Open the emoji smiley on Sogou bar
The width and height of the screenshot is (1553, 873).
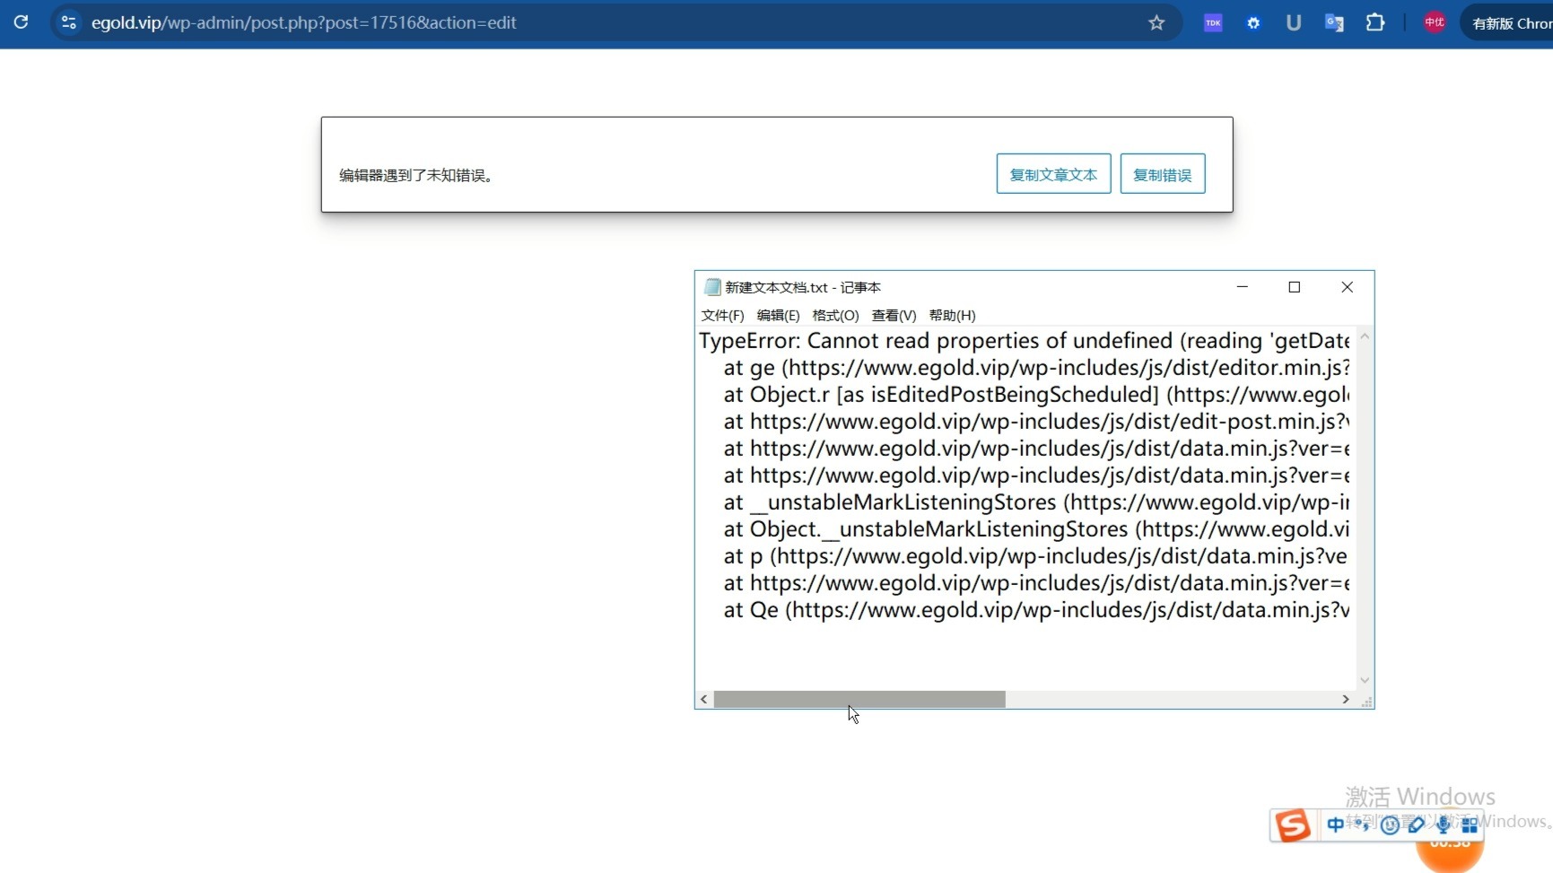click(x=1390, y=825)
